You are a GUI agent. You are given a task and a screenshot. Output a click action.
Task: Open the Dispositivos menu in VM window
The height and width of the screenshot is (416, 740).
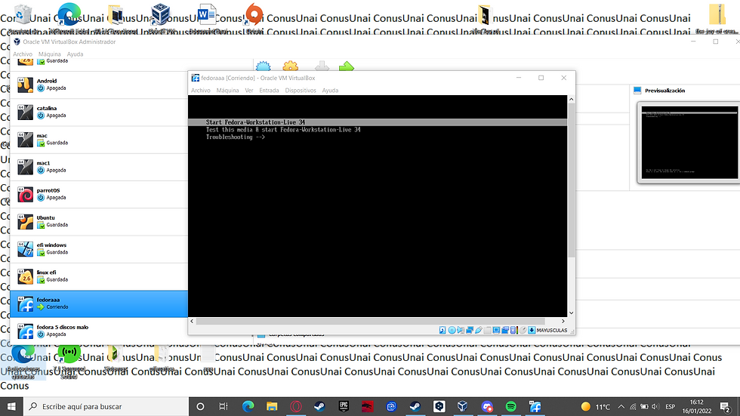[x=301, y=91]
